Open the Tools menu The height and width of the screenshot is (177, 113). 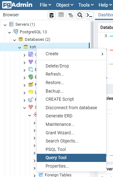(86, 5)
